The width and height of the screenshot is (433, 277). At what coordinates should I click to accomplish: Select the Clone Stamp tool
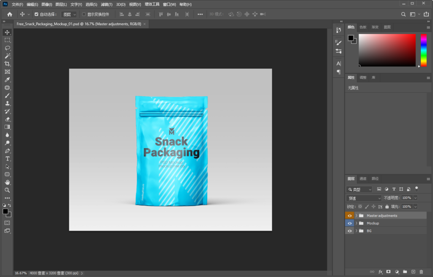(x=7, y=103)
